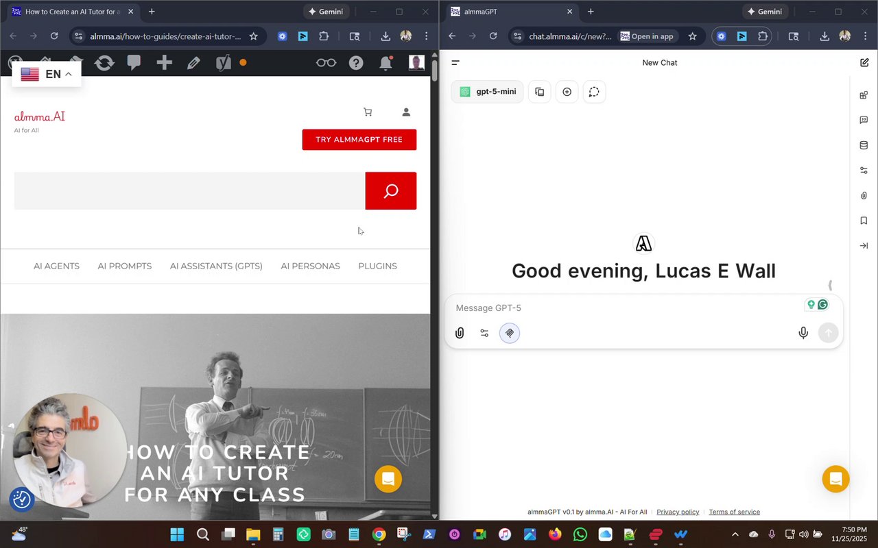Open the AI ASSISTANTS (GPTS) menu item

(216, 266)
